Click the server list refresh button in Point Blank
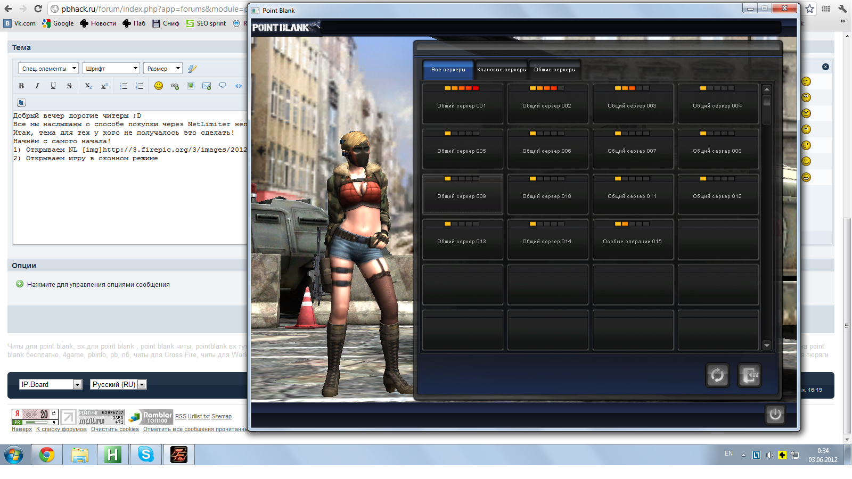852x479 pixels. pyautogui.click(x=717, y=375)
